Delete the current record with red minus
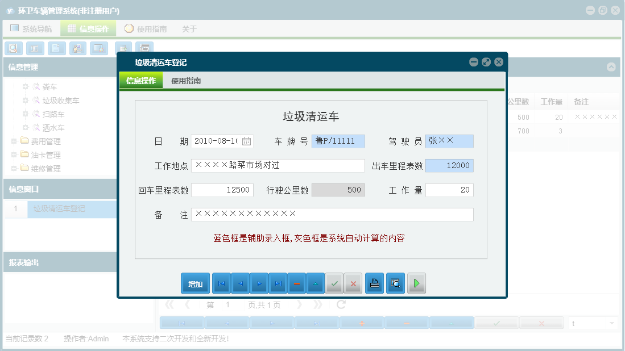The image size is (625, 351). click(x=296, y=283)
